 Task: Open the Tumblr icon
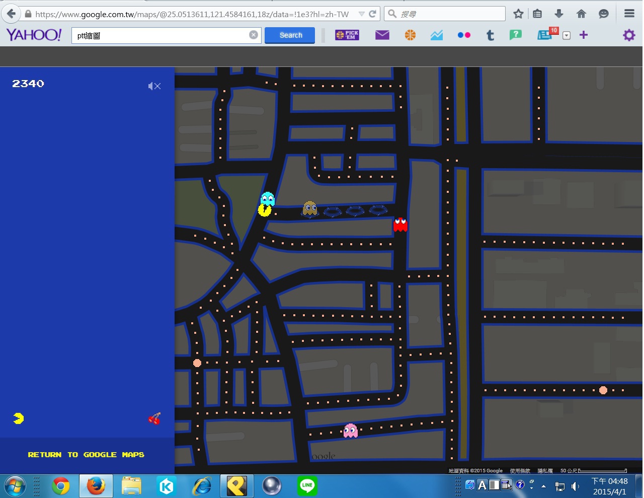490,35
